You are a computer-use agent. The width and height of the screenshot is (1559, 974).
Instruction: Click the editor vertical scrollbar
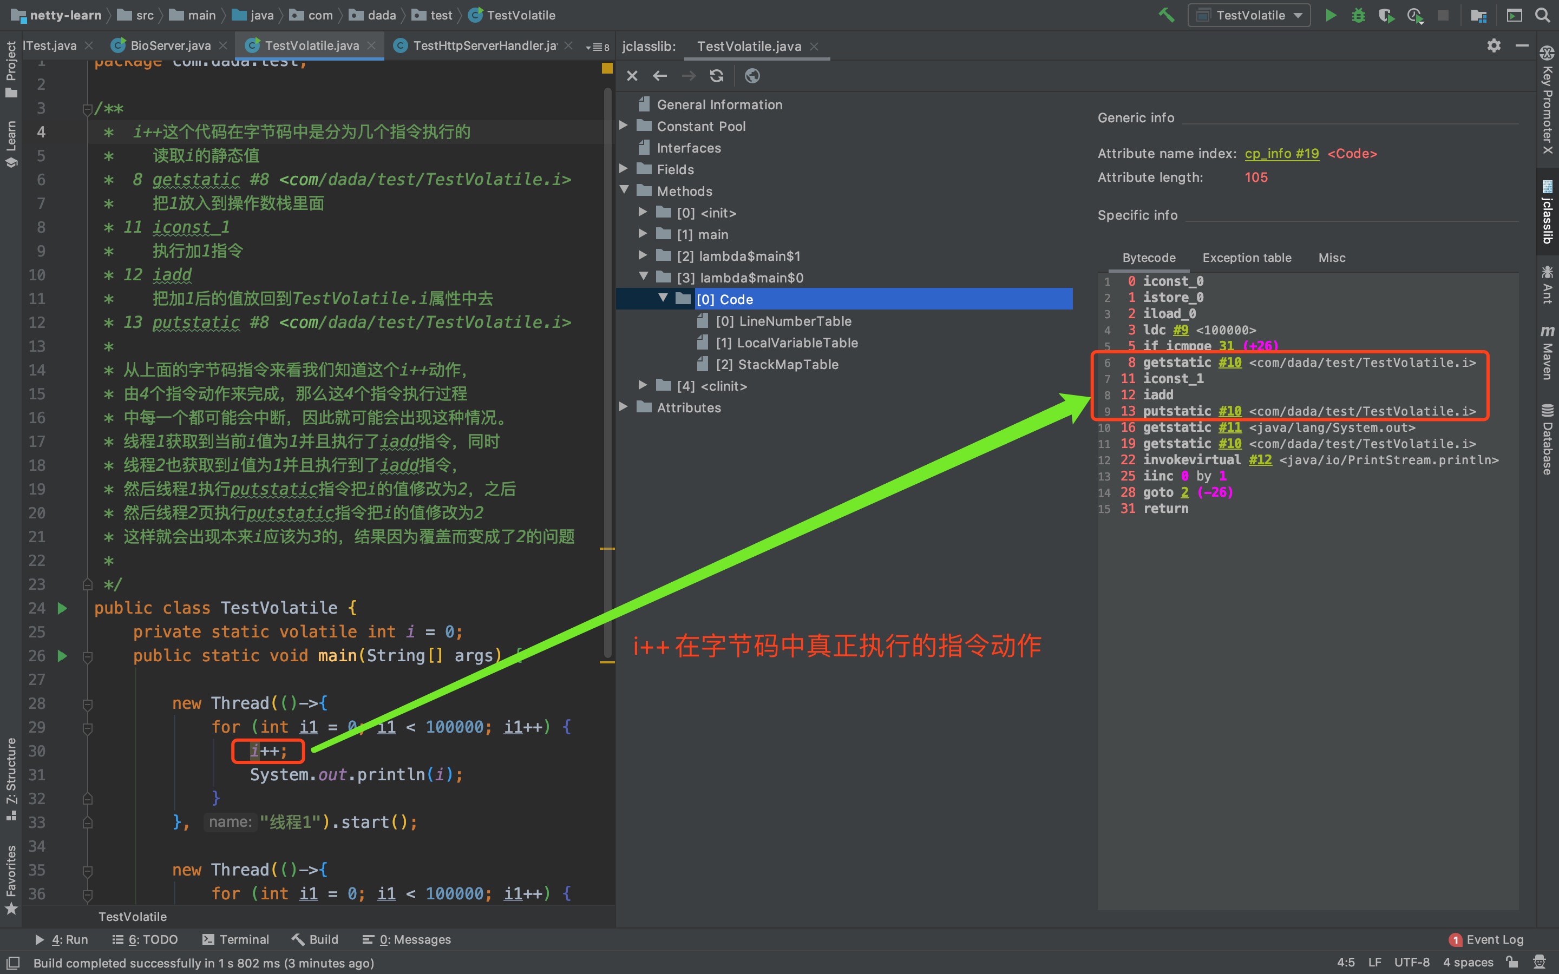tap(607, 373)
